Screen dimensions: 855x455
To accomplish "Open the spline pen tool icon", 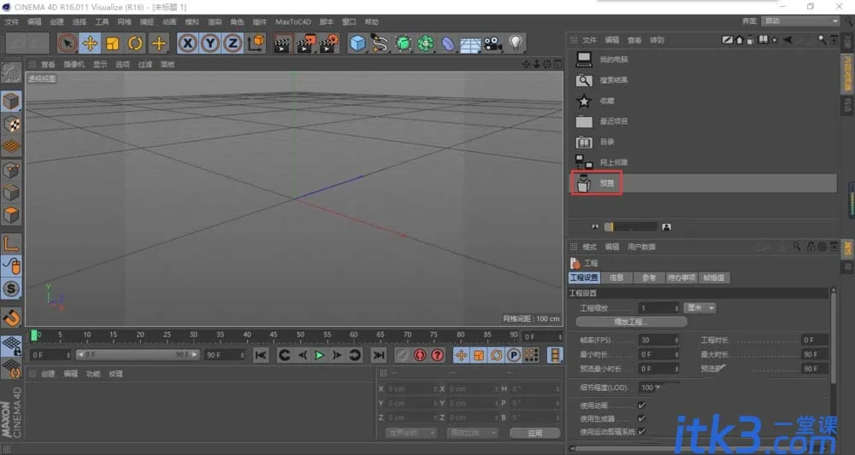I will (380, 44).
